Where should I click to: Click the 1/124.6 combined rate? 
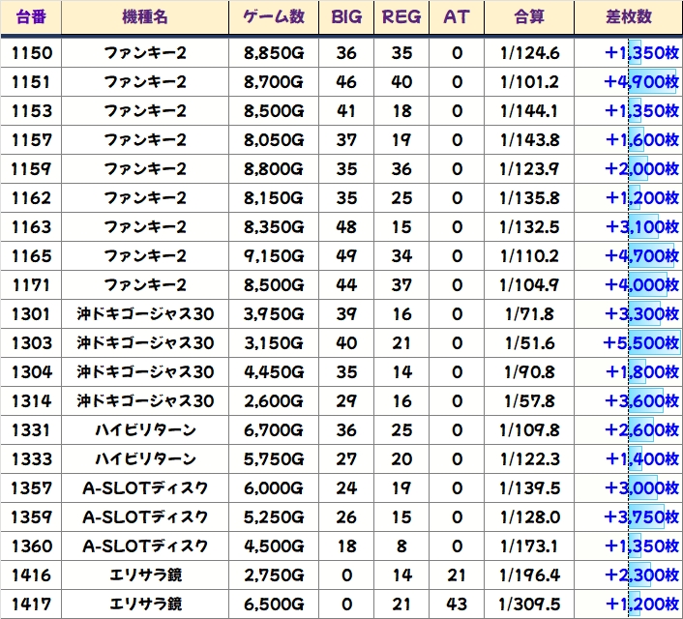coord(530,53)
